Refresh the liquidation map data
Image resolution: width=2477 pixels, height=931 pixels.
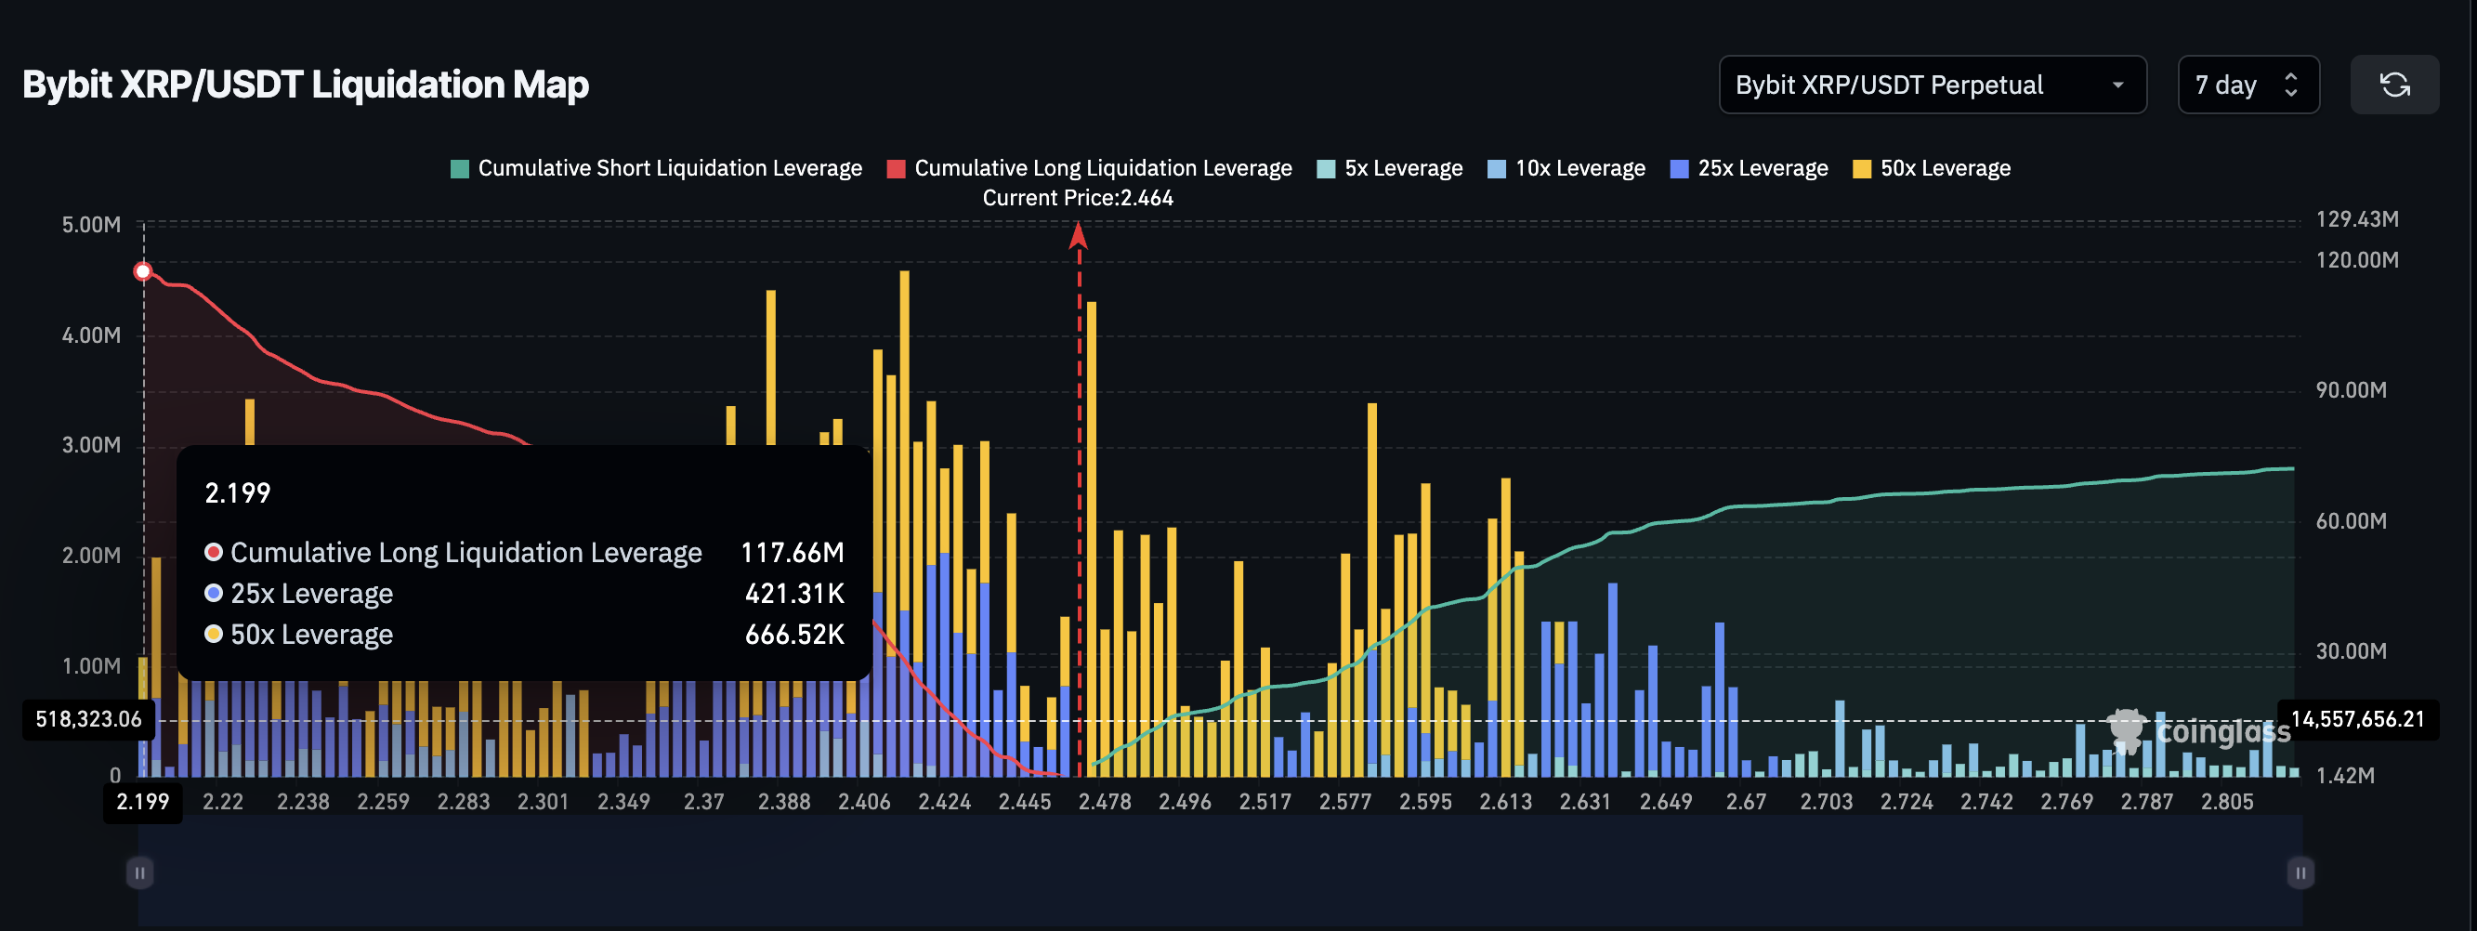click(x=2395, y=85)
